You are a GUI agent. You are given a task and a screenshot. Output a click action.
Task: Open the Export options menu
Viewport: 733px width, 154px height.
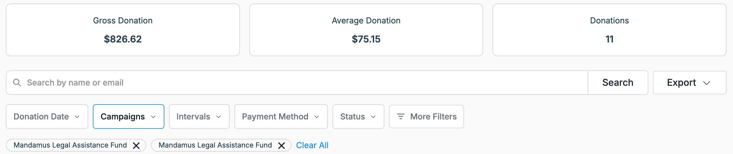click(x=690, y=83)
